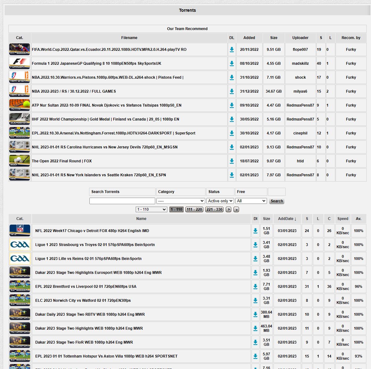Screen dimensions: 371x369
Task: Click the Search button
Action: (x=277, y=201)
